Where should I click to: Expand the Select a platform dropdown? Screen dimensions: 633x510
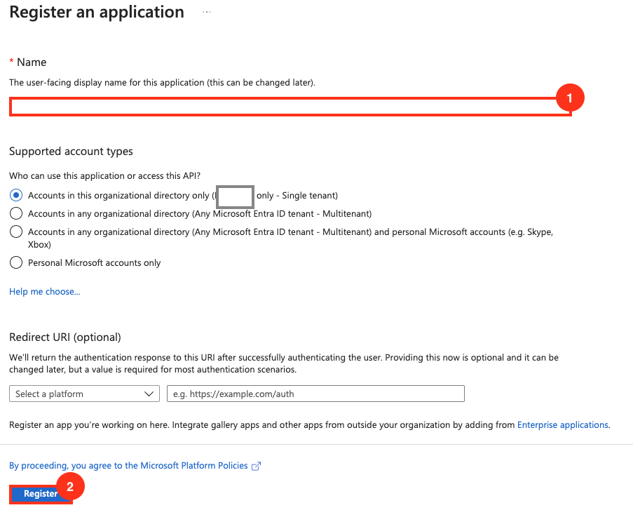pyautogui.click(x=84, y=394)
